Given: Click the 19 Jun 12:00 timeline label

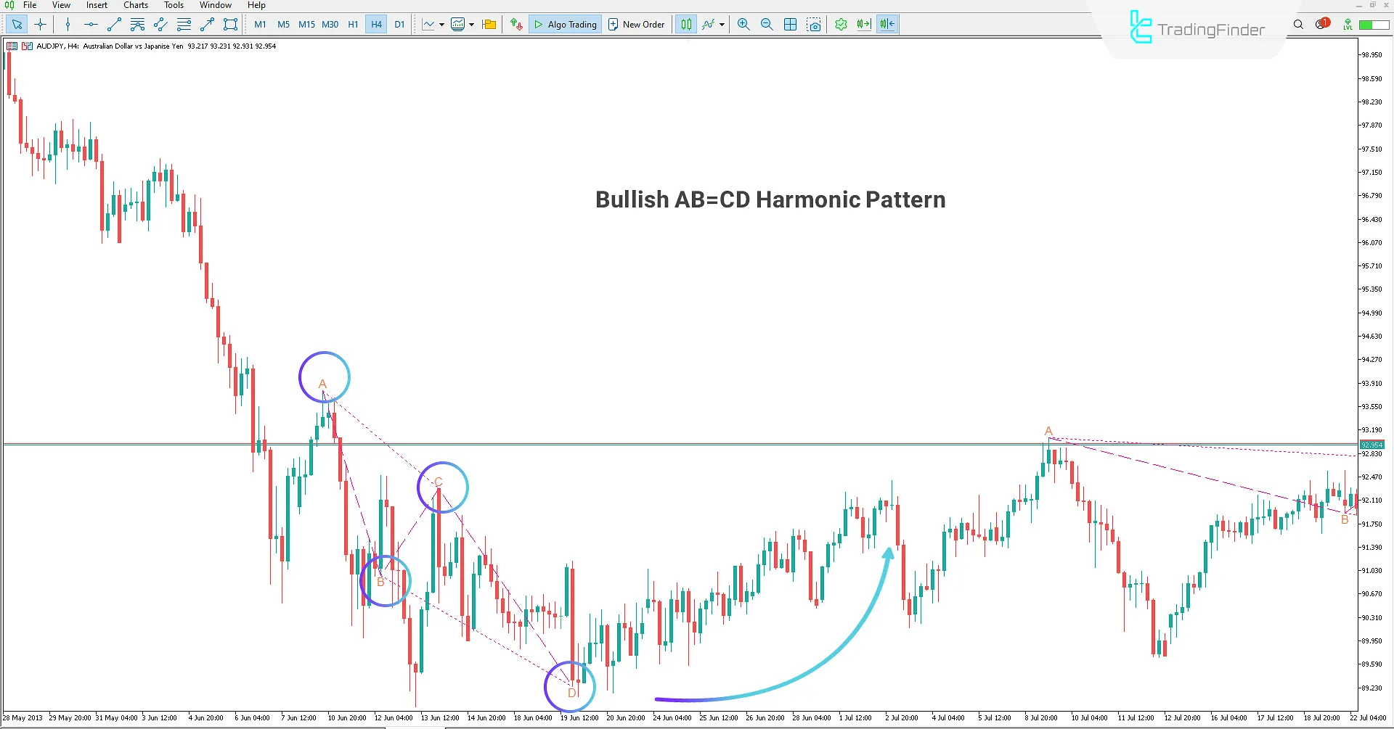Looking at the screenshot, I should tap(579, 717).
